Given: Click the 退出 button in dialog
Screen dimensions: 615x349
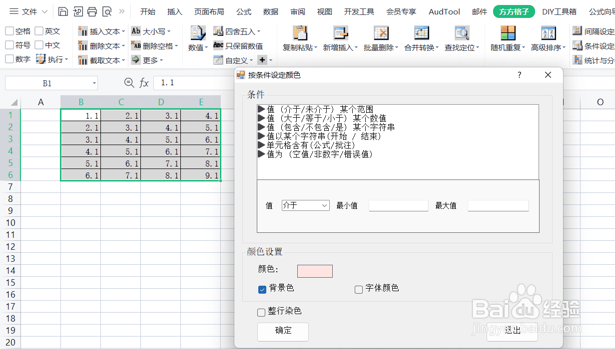Looking at the screenshot, I should pyautogui.click(x=512, y=332).
